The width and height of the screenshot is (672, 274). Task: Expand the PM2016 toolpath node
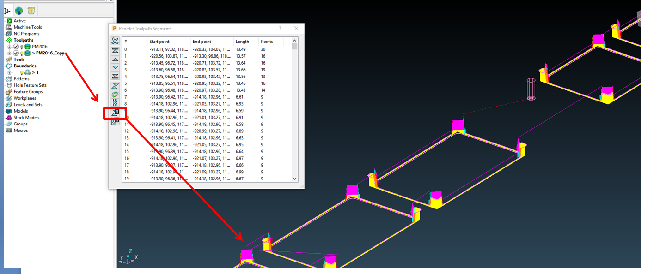(9, 47)
